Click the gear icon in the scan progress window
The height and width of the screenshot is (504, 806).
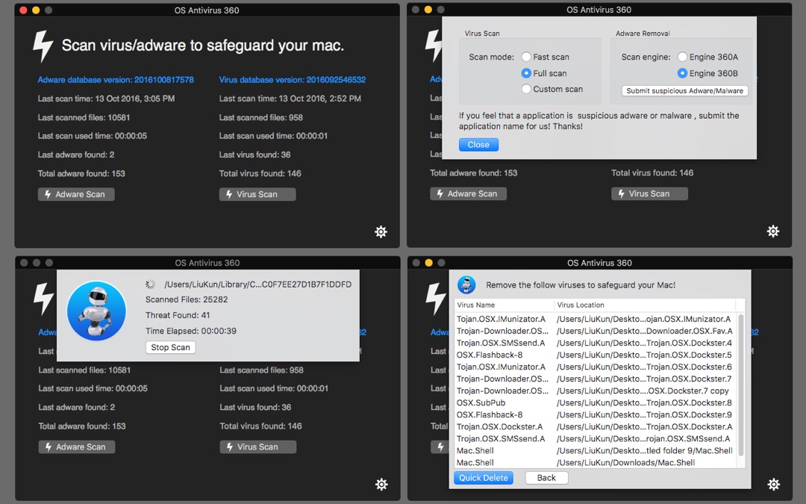click(x=381, y=485)
